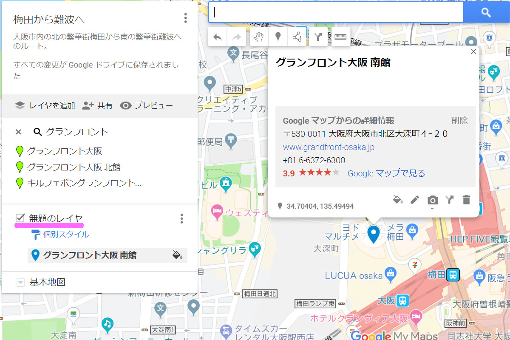Open the プレビュー preview
The height and width of the screenshot is (340, 510).
(146, 105)
